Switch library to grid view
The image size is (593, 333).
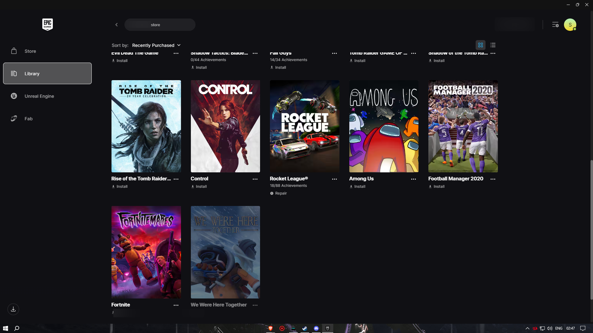481,45
